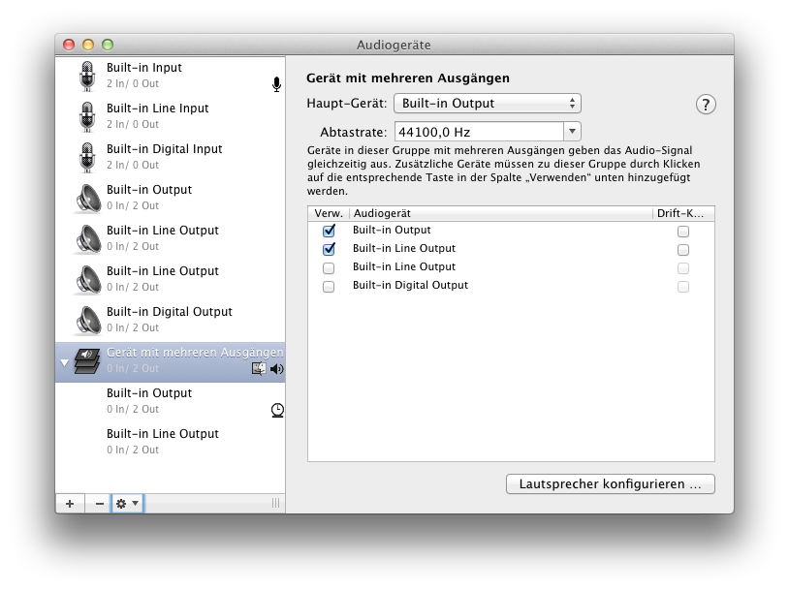This screenshot has width=789, height=590.
Task: Click the stacked multi-output device icon in sidebar
Action: pos(87,360)
